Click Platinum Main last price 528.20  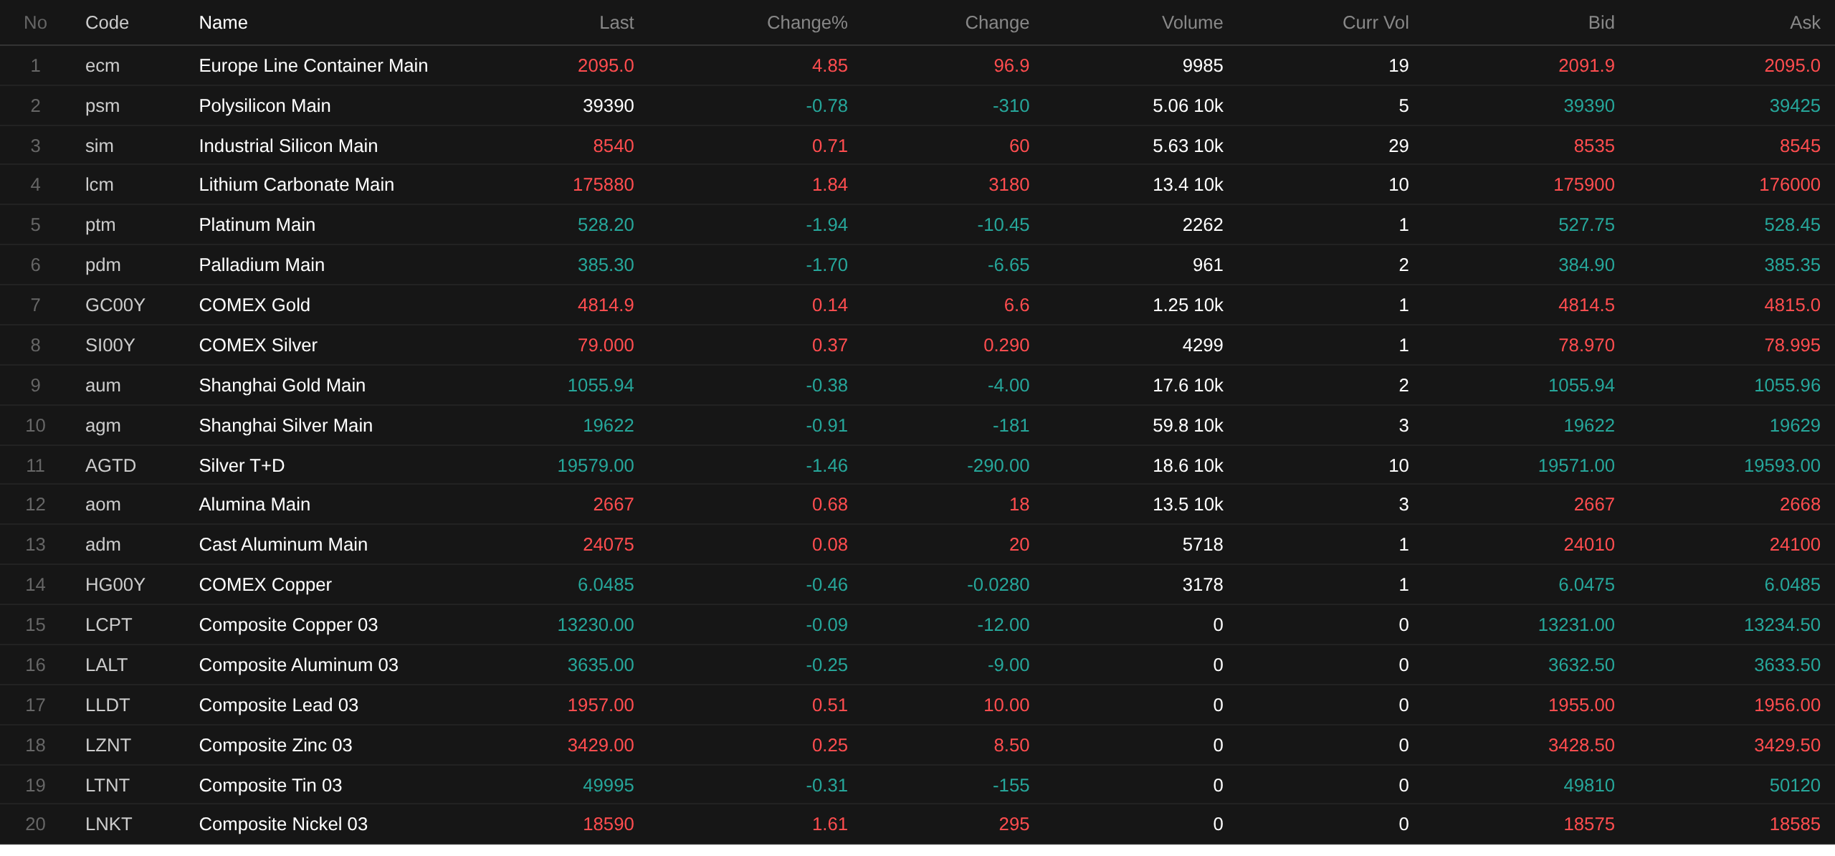(x=605, y=225)
